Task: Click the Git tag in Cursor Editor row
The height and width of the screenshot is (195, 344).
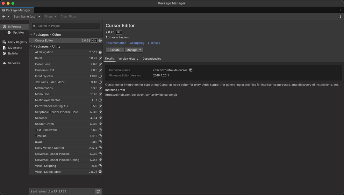Action: point(94,41)
